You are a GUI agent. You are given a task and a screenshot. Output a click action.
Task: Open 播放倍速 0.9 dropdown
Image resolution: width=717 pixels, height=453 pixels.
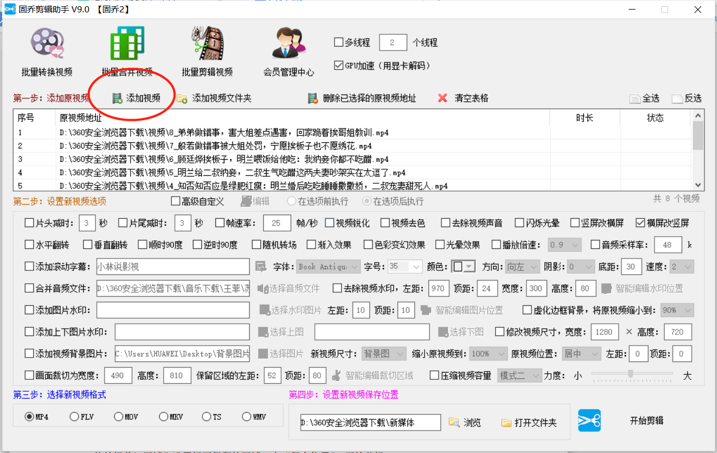coord(565,244)
